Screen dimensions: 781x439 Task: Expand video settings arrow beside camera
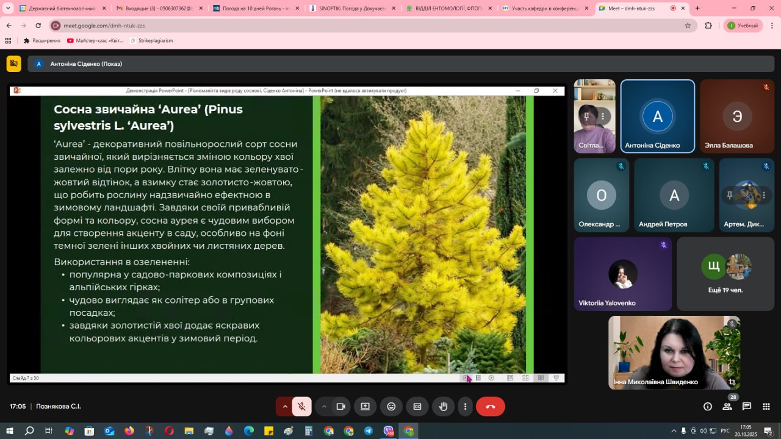[x=324, y=407]
